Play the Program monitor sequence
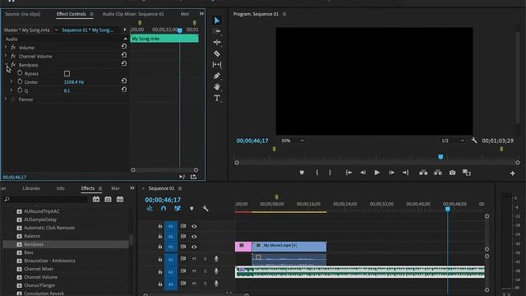Viewport: 526px width, 296px height. tap(376, 173)
